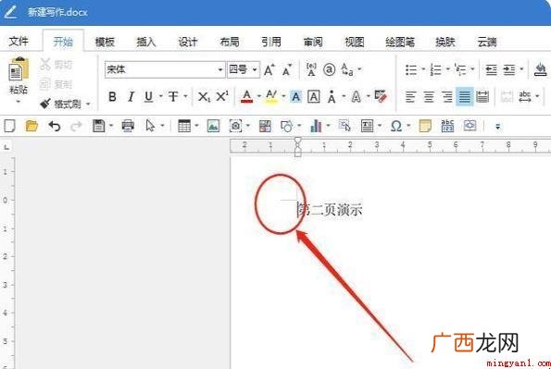Click increase indent icon
Image resolution: width=551 pixels, height=369 pixels.
pos(509,70)
